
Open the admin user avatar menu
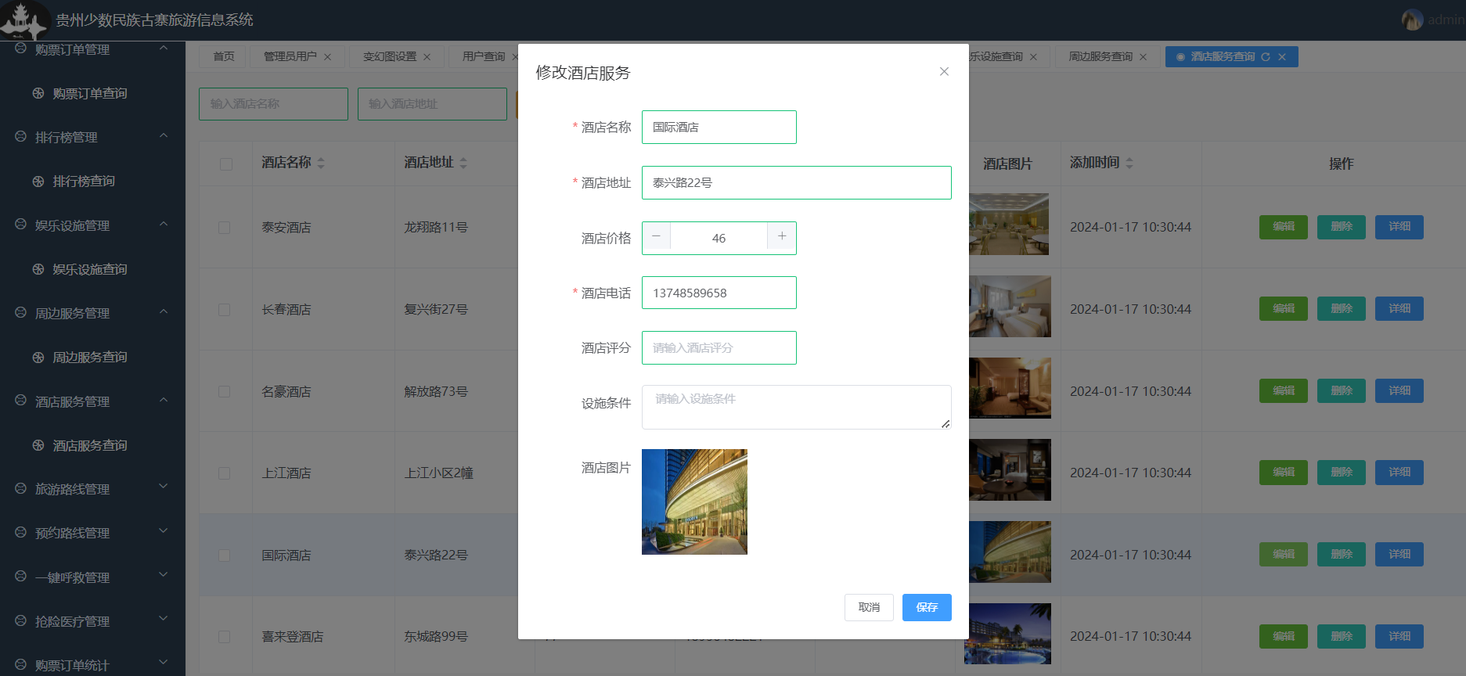click(x=1413, y=20)
